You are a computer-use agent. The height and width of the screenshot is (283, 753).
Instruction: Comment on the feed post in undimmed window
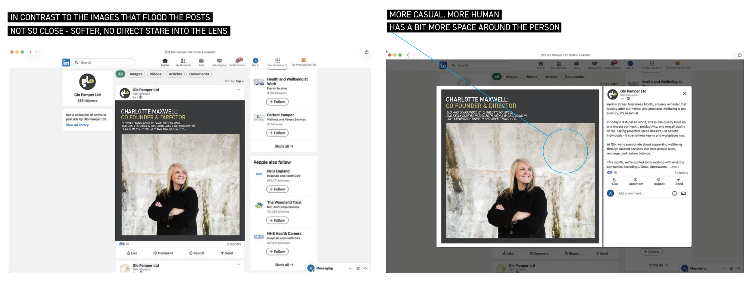[x=163, y=253]
